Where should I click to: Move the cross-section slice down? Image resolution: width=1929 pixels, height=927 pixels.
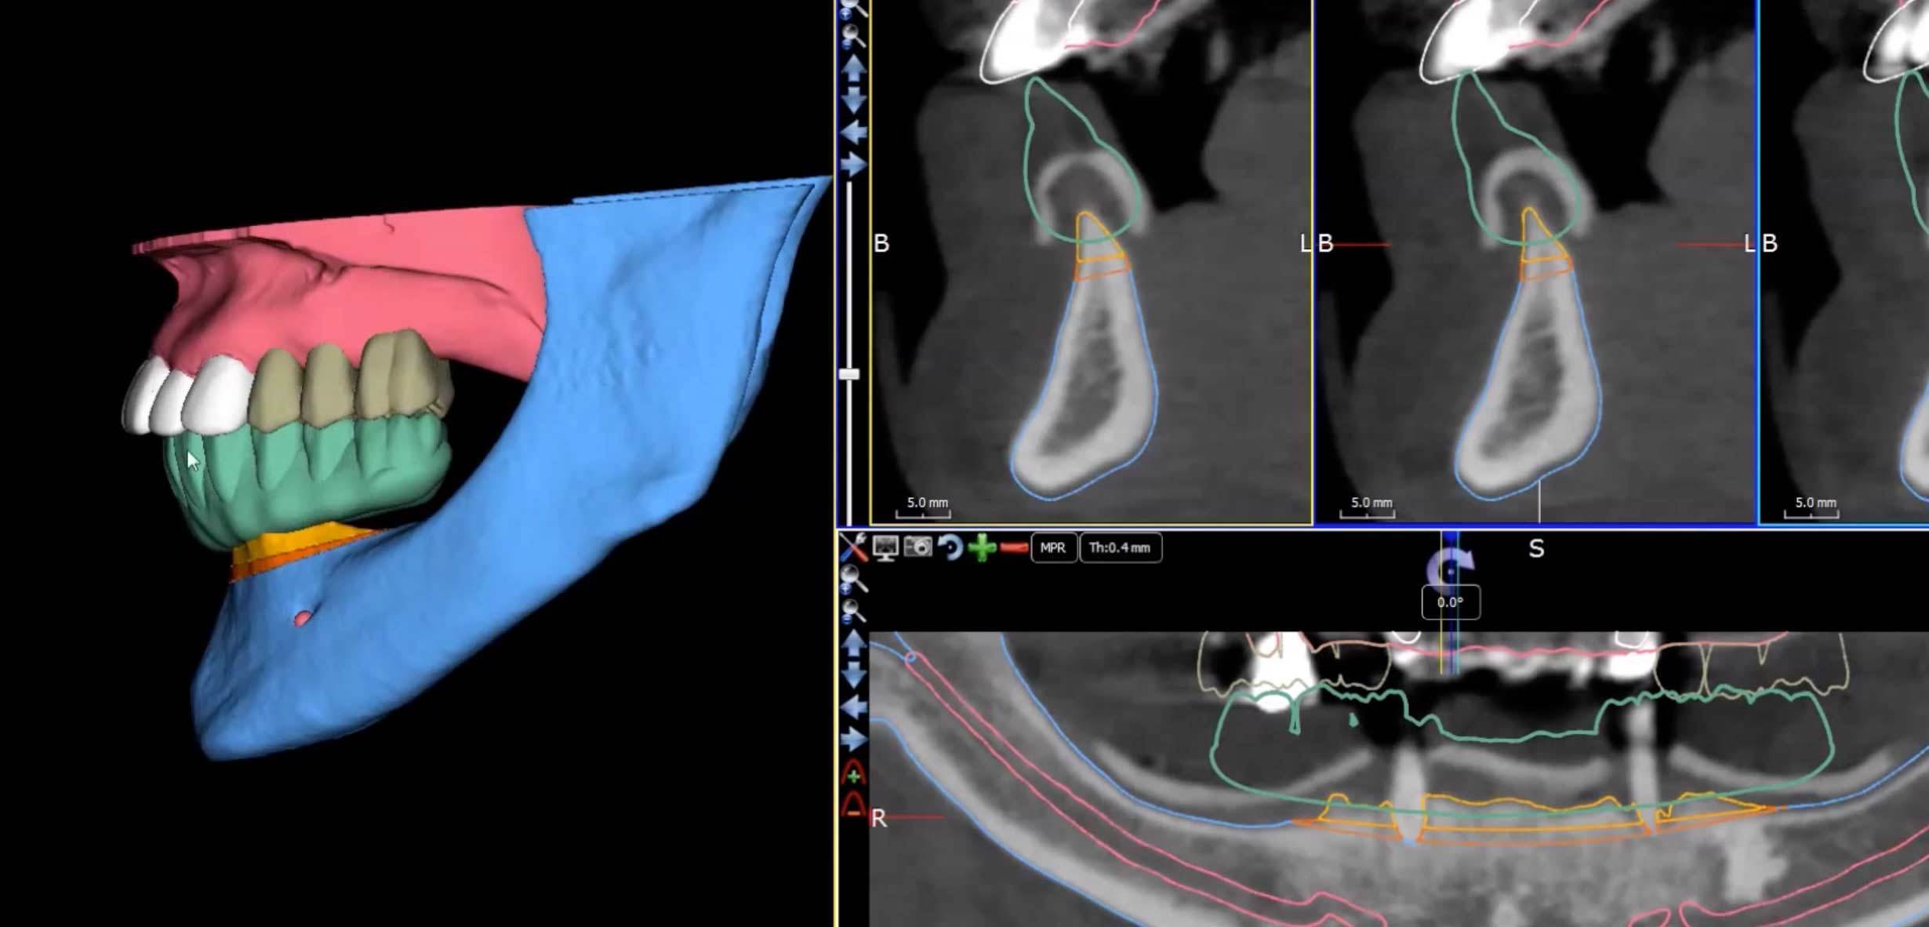(853, 100)
